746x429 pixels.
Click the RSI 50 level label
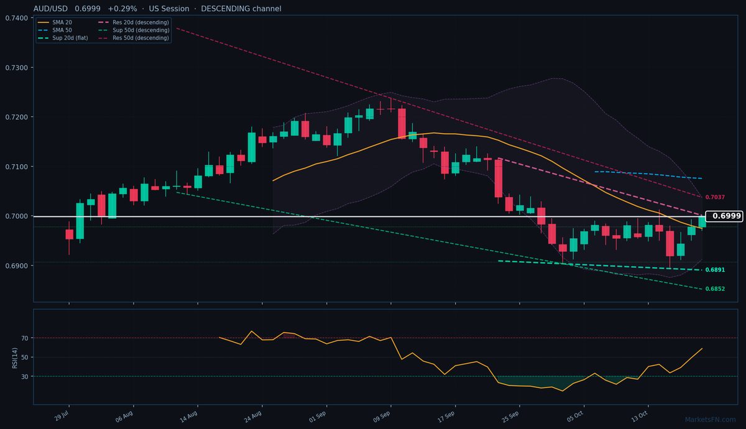click(x=25, y=357)
